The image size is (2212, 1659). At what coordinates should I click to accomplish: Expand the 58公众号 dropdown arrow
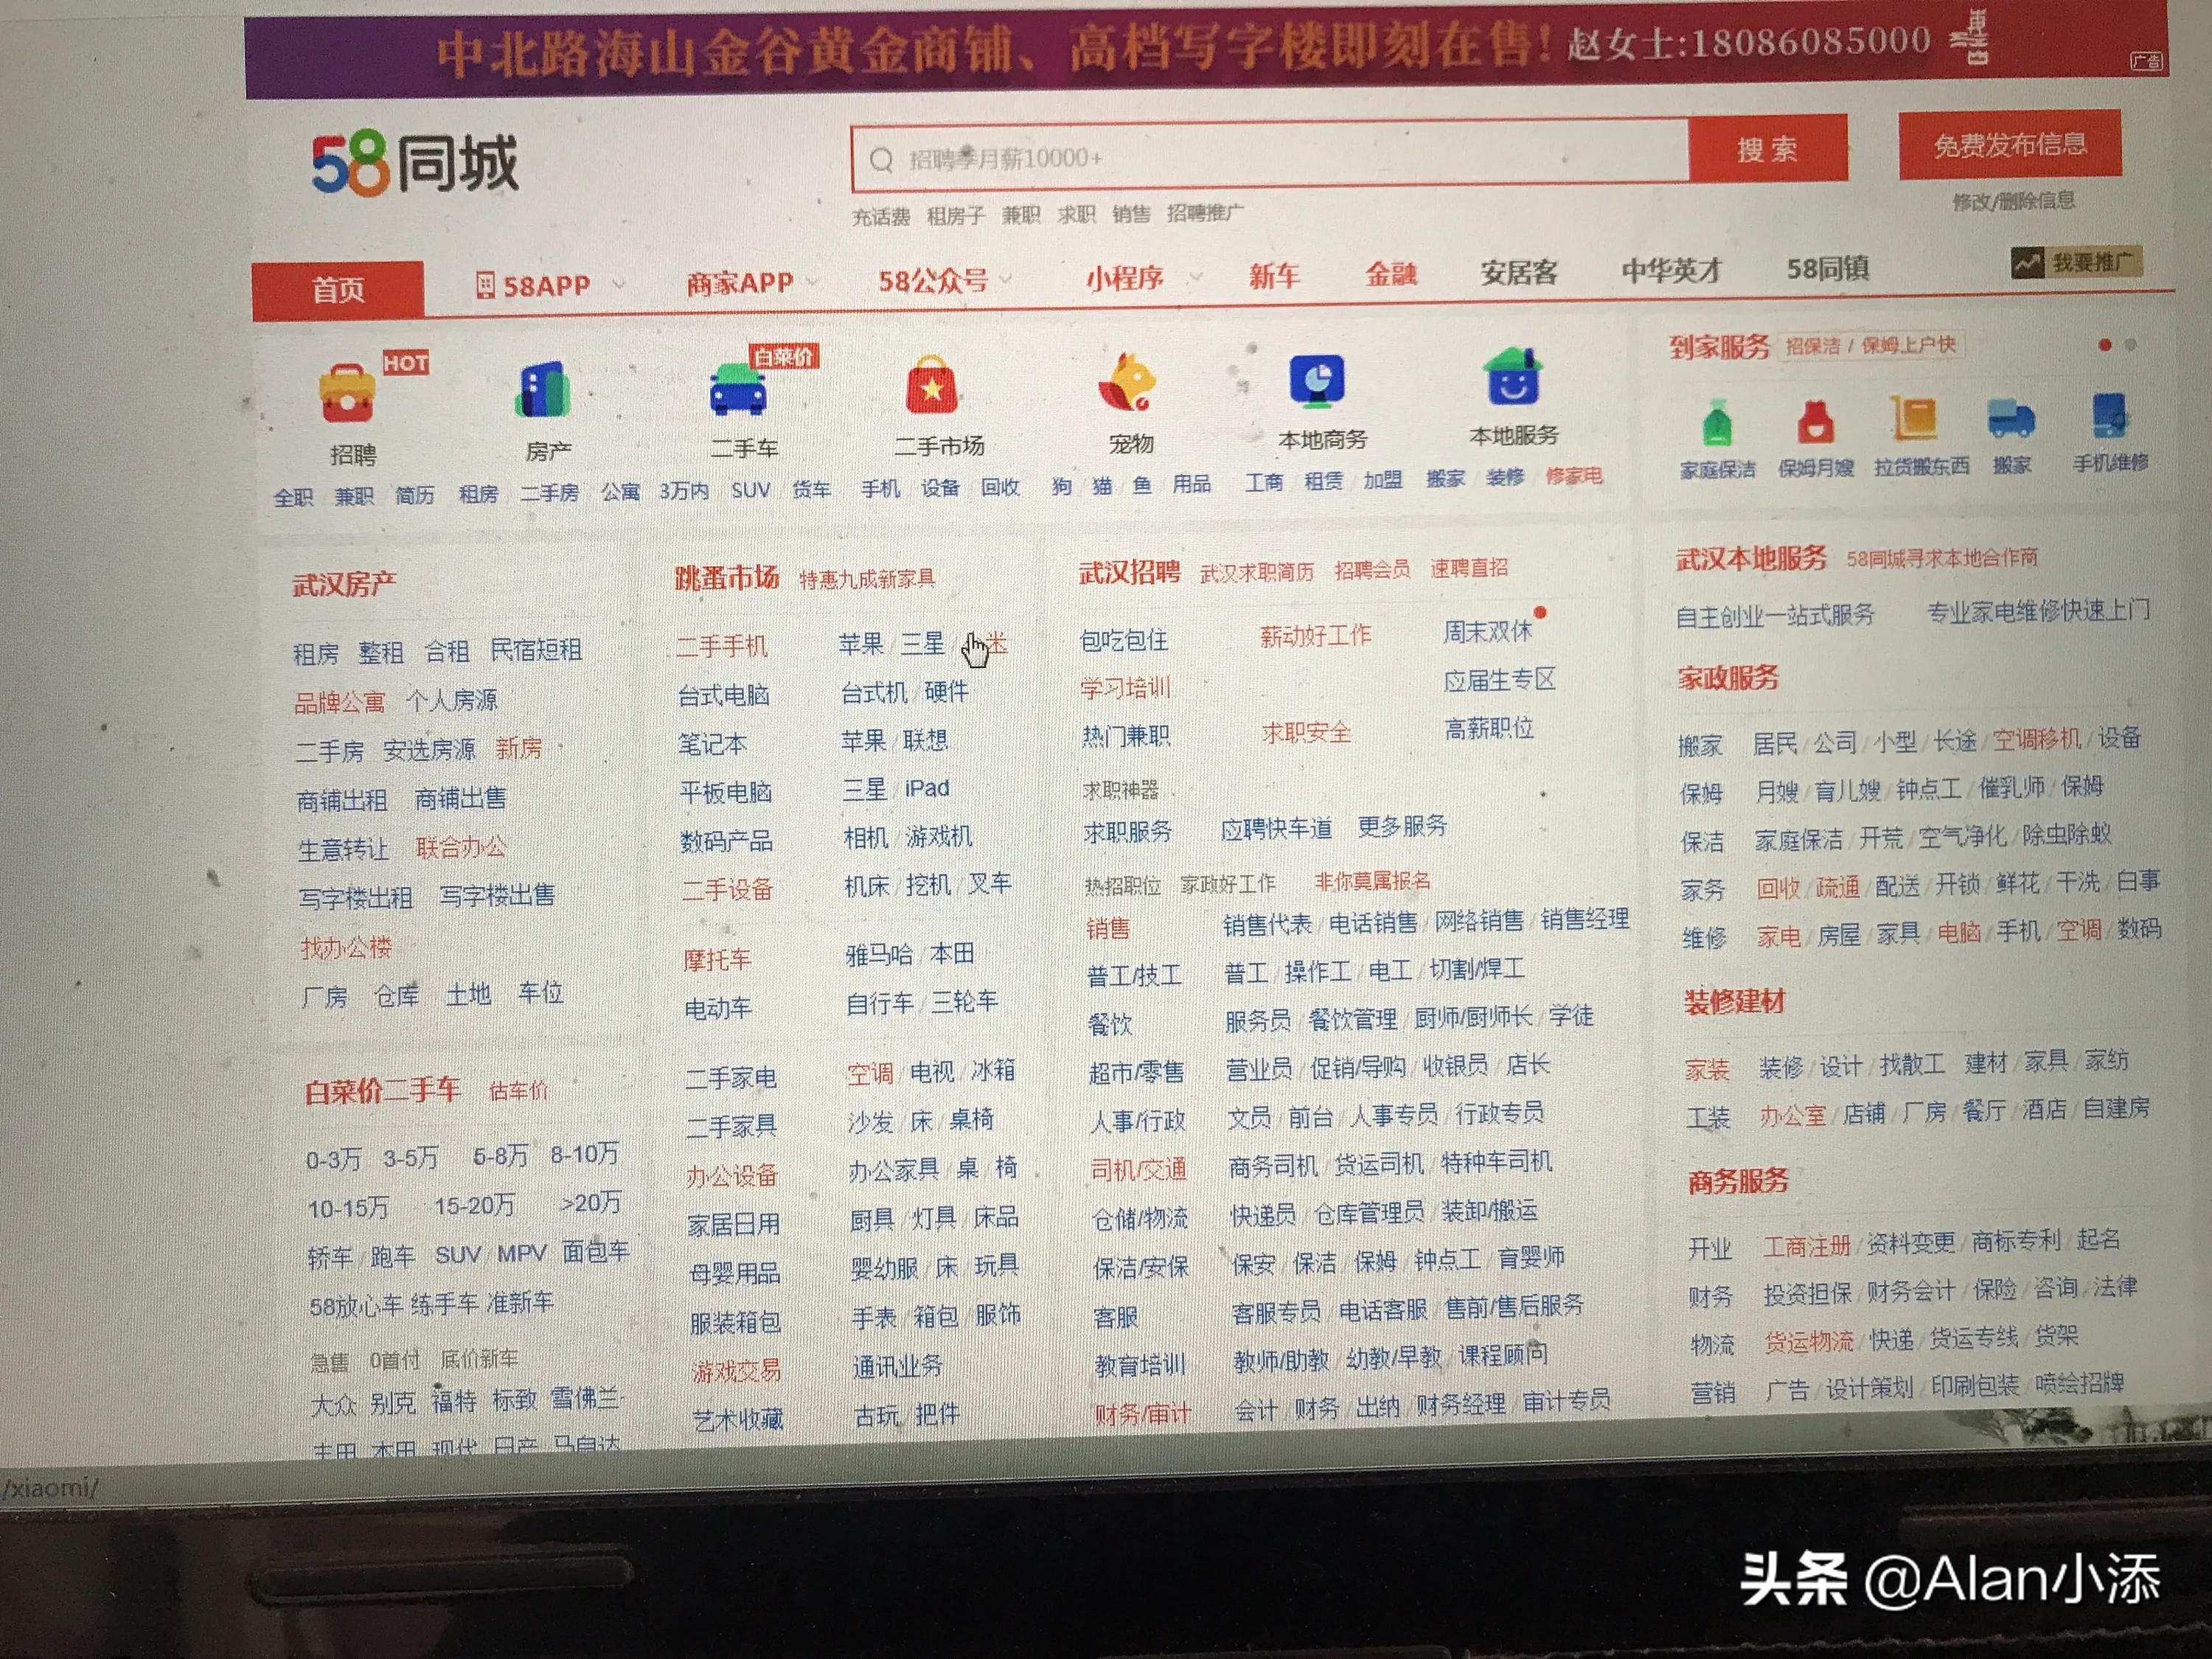click(x=1005, y=278)
